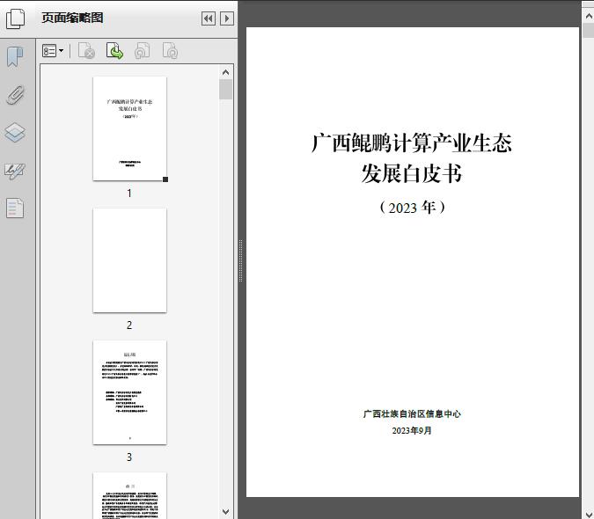Image resolution: width=594 pixels, height=519 pixels.
Task: Click the '广西壮族自治区信息中心' text
Action: tap(412, 413)
